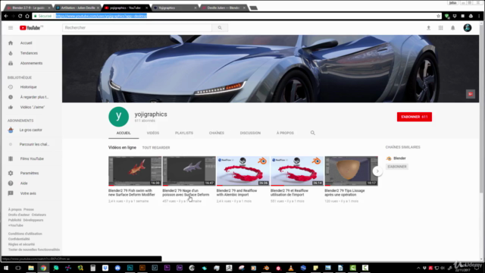Open Fish swim Surface Deform video thumbnail
The height and width of the screenshot is (273, 485).
(x=135, y=171)
